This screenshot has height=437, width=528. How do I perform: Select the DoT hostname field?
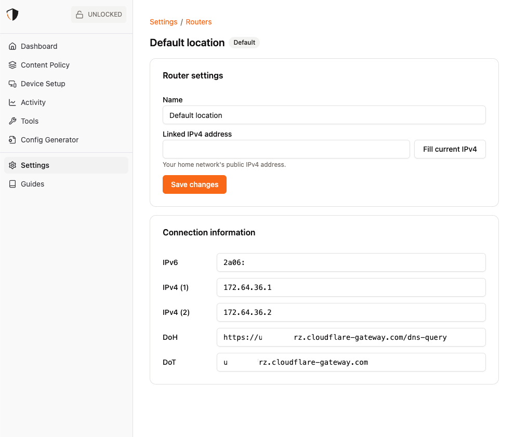(x=351, y=362)
